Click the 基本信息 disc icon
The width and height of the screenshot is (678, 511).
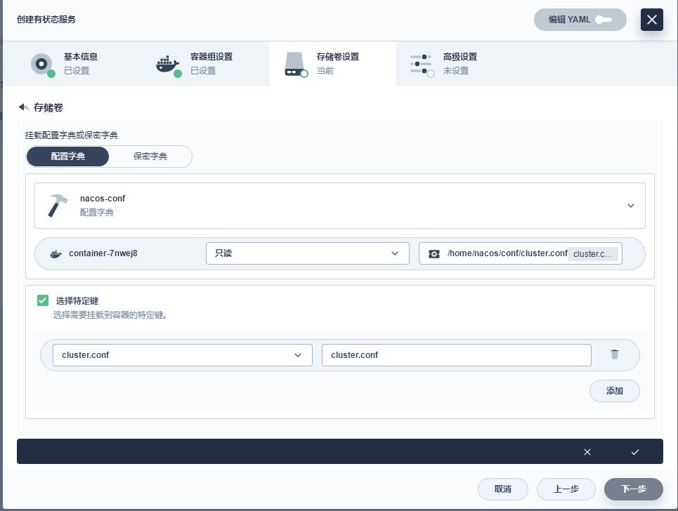[42, 65]
